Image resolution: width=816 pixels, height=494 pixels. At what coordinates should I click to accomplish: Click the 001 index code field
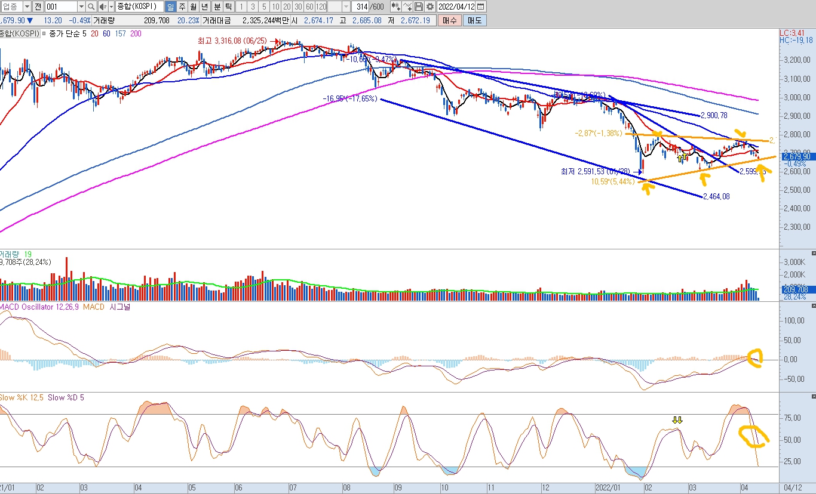[62, 7]
